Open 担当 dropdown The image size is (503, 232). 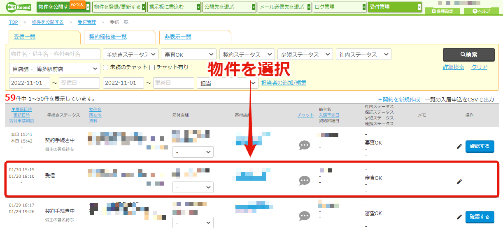[228, 83]
